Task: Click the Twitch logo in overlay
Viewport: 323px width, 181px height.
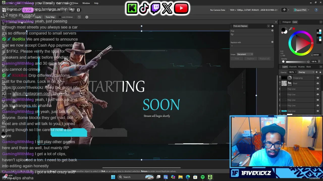Action: (x=155, y=9)
